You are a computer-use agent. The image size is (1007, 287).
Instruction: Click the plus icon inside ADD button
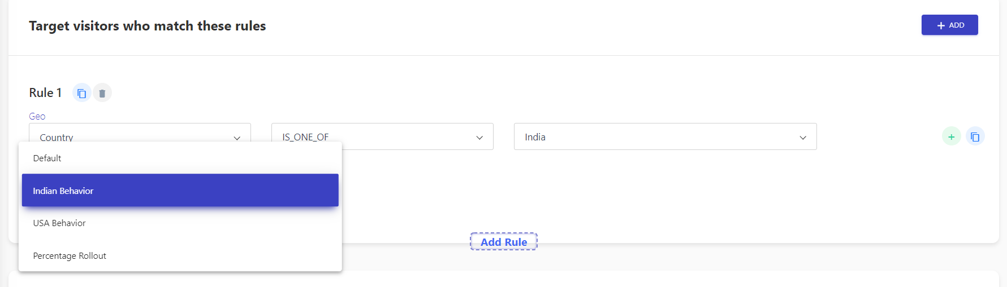pos(941,25)
